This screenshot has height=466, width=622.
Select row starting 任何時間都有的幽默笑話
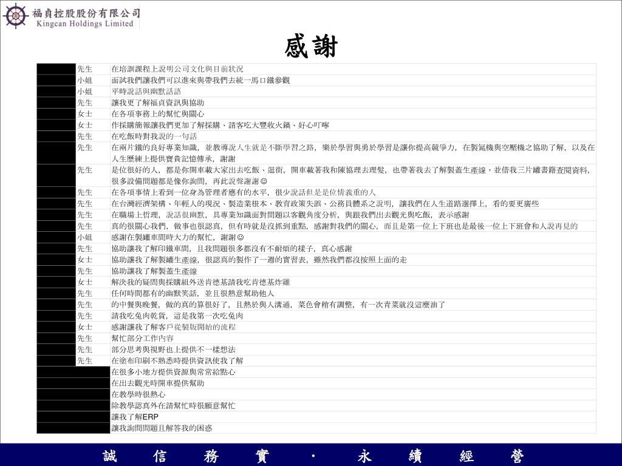click(x=316, y=293)
